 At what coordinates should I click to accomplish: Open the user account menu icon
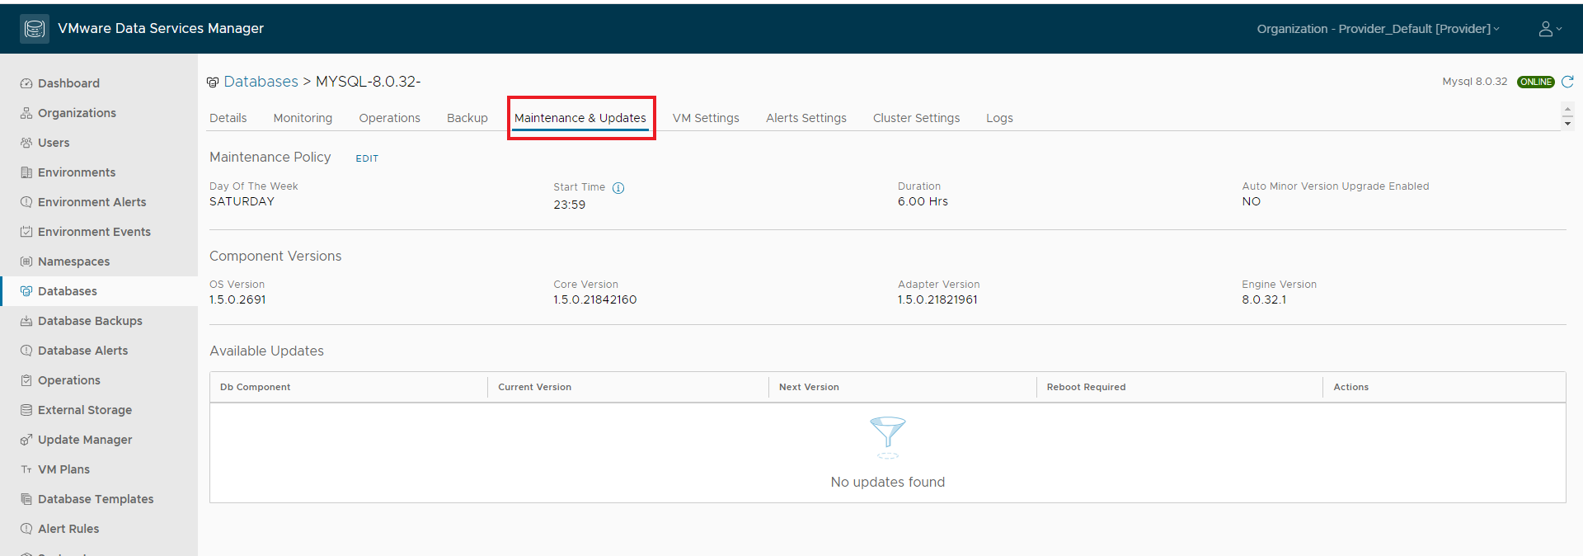tap(1550, 29)
